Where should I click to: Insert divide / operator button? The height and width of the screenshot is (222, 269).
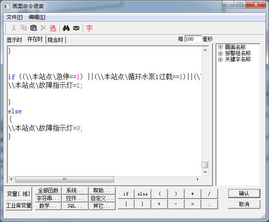coord(209,194)
